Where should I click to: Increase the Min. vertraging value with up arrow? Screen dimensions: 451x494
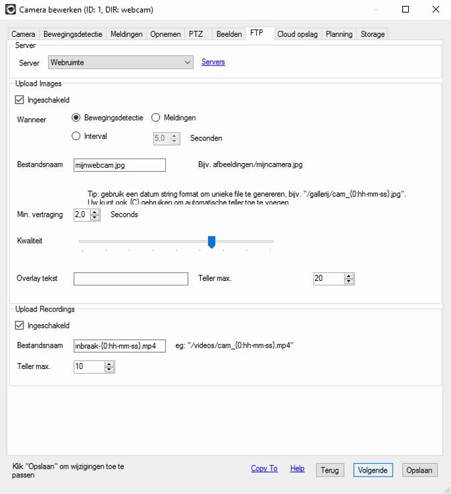[x=95, y=212]
